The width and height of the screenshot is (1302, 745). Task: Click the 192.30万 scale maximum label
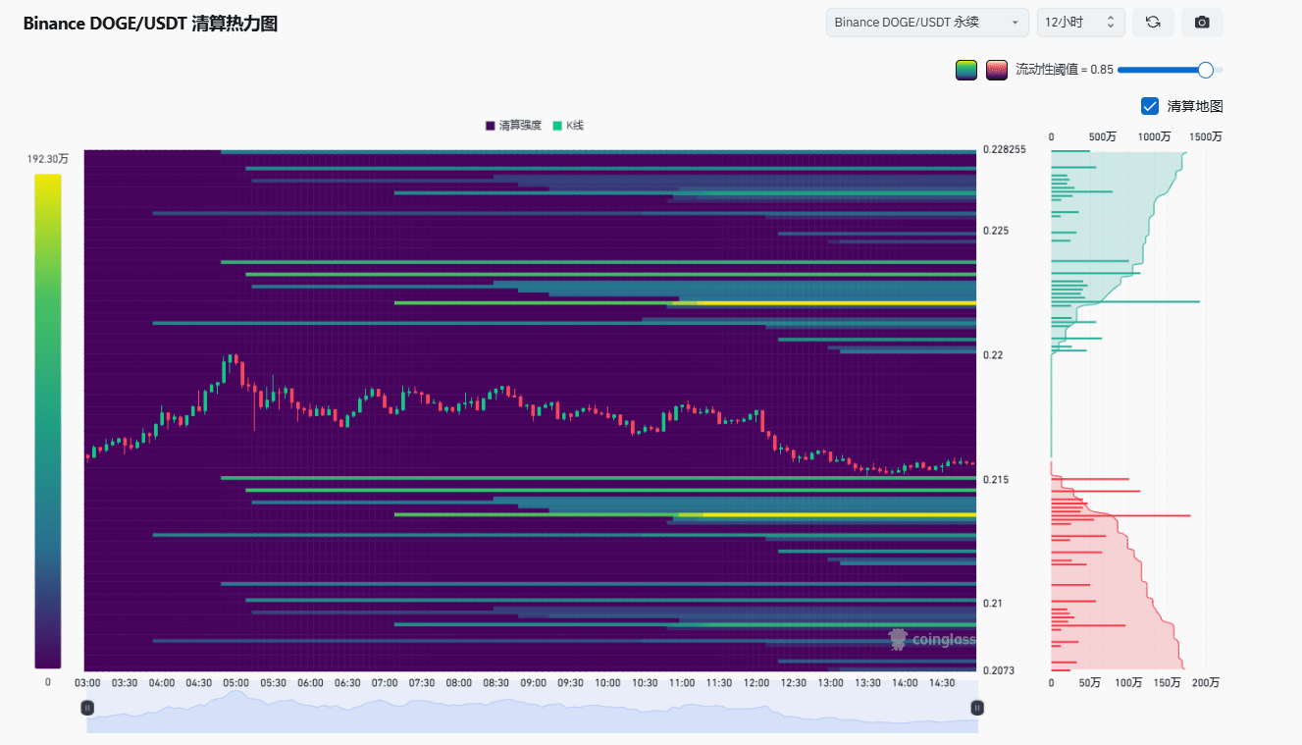pyautogui.click(x=48, y=158)
